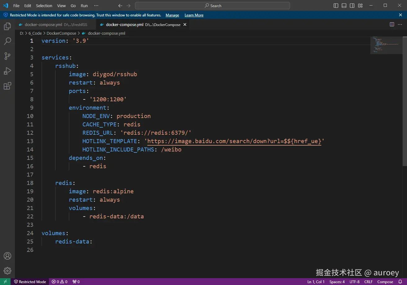Change encoding via UTF-8 status item

(x=355, y=282)
